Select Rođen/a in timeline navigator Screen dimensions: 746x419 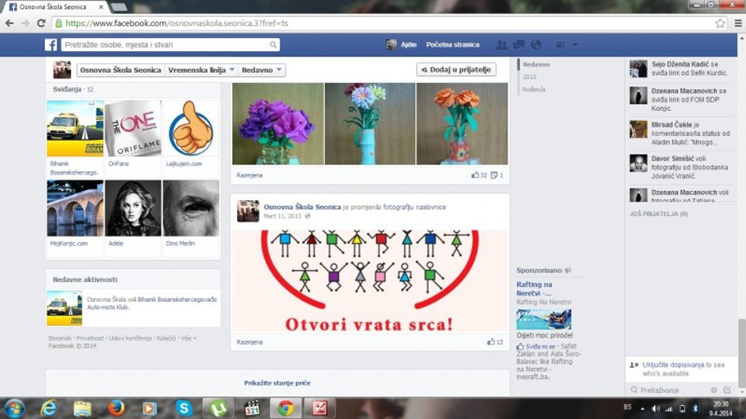pos(534,90)
